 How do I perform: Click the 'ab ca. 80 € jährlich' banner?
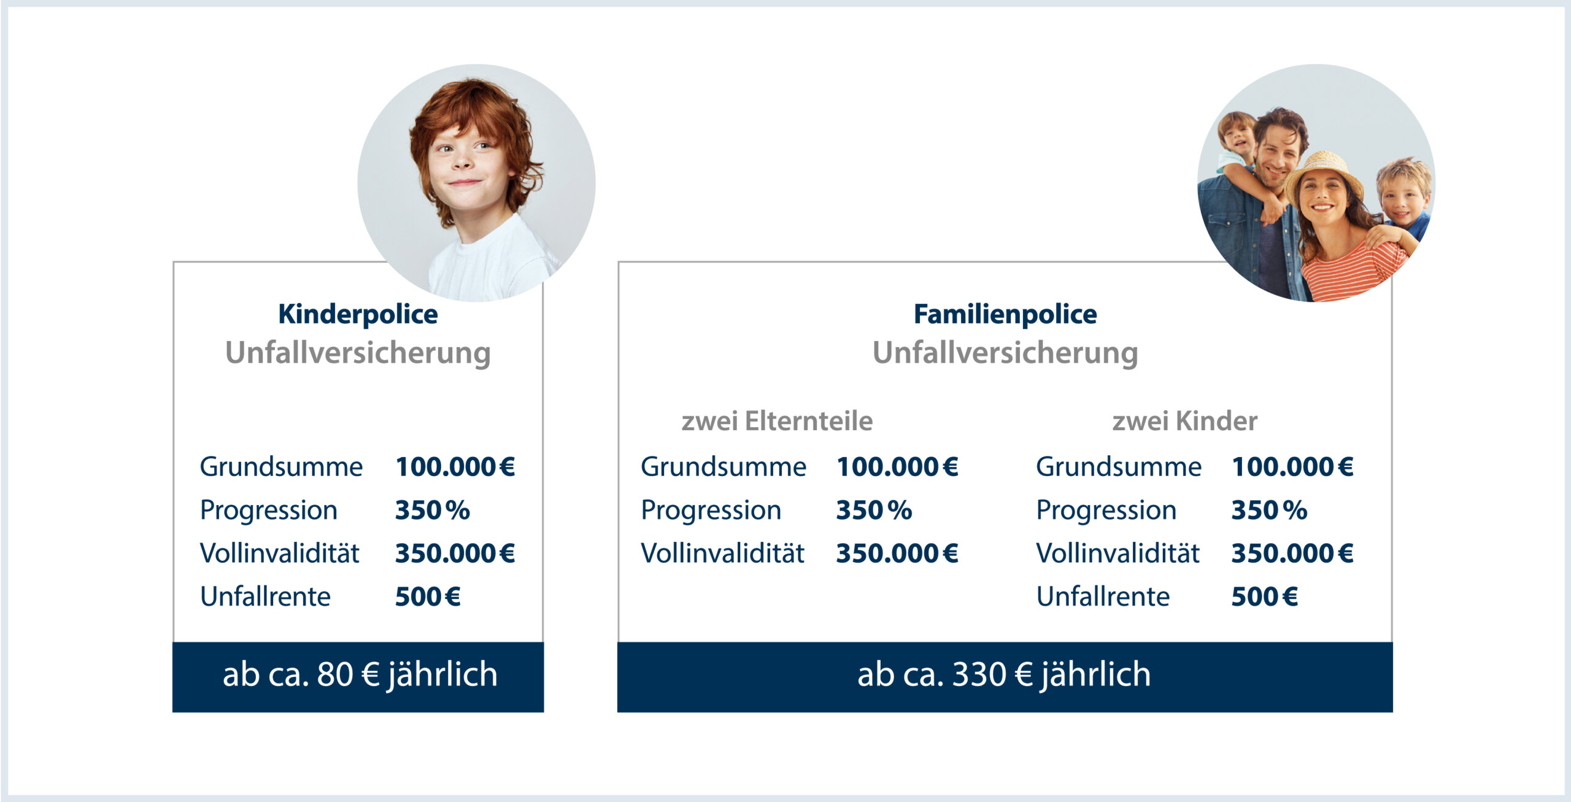tap(358, 677)
